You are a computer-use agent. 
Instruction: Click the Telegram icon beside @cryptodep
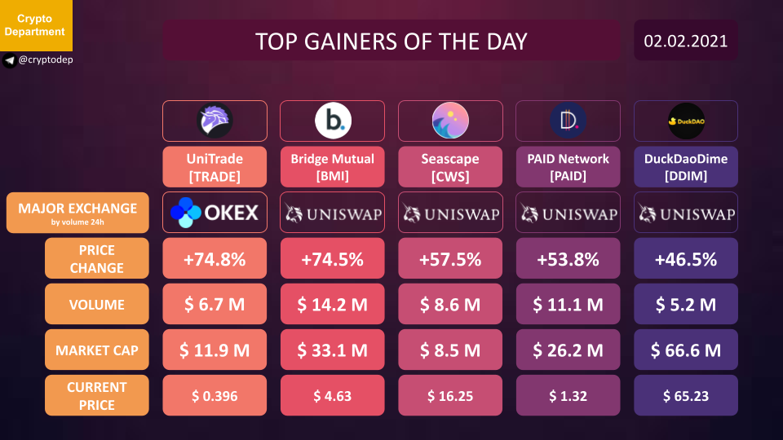coord(10,61)
